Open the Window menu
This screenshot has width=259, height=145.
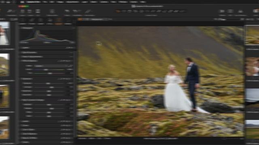pyautogui.click(x=123, y=2)
